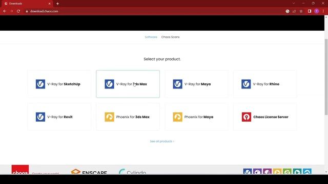The height and width of the screenshot is (184, 328).
Task: Close the Downloads browser tab
Action: 49,4
